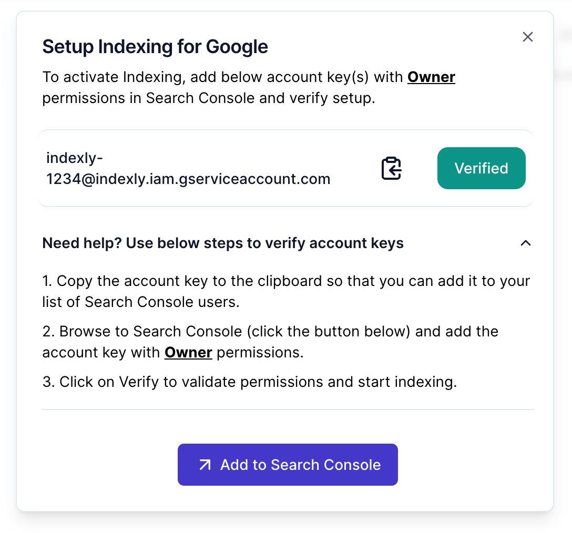
Task: Click the green Verified button
Action: pyautogui.click(x=481, y=168)
